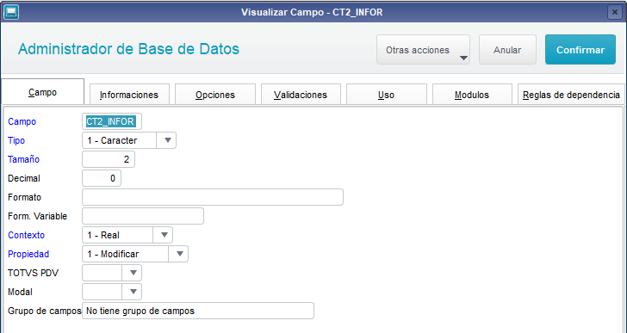
Task: Click the 'Contexto' label text
Action: point(27,235)
